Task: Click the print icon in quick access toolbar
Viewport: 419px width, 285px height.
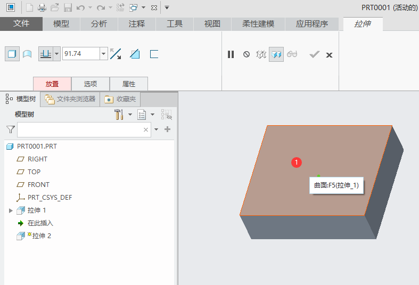Action: 42,7
